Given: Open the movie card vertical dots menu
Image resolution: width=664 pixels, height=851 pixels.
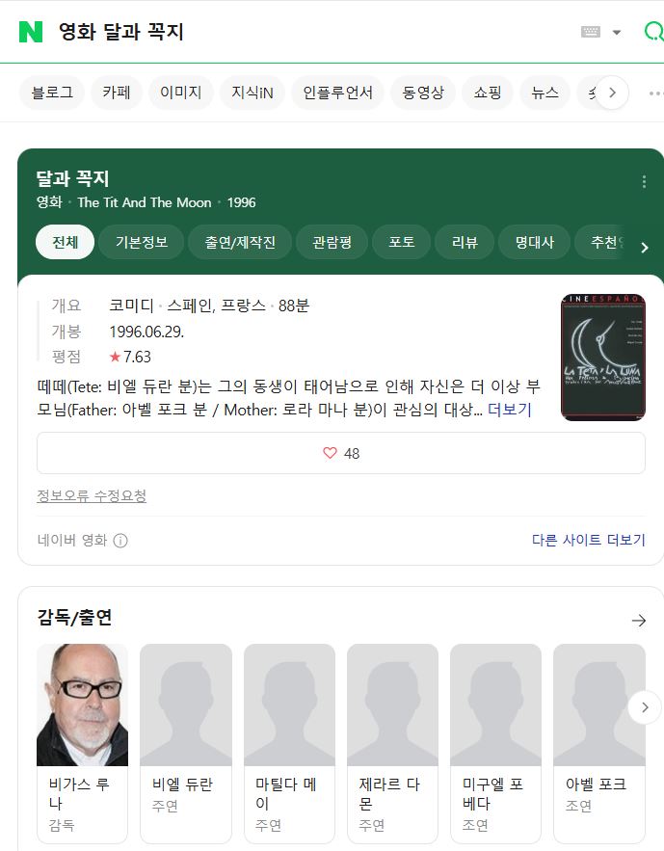Looking at the screenshot, I should tap(644, 182).
